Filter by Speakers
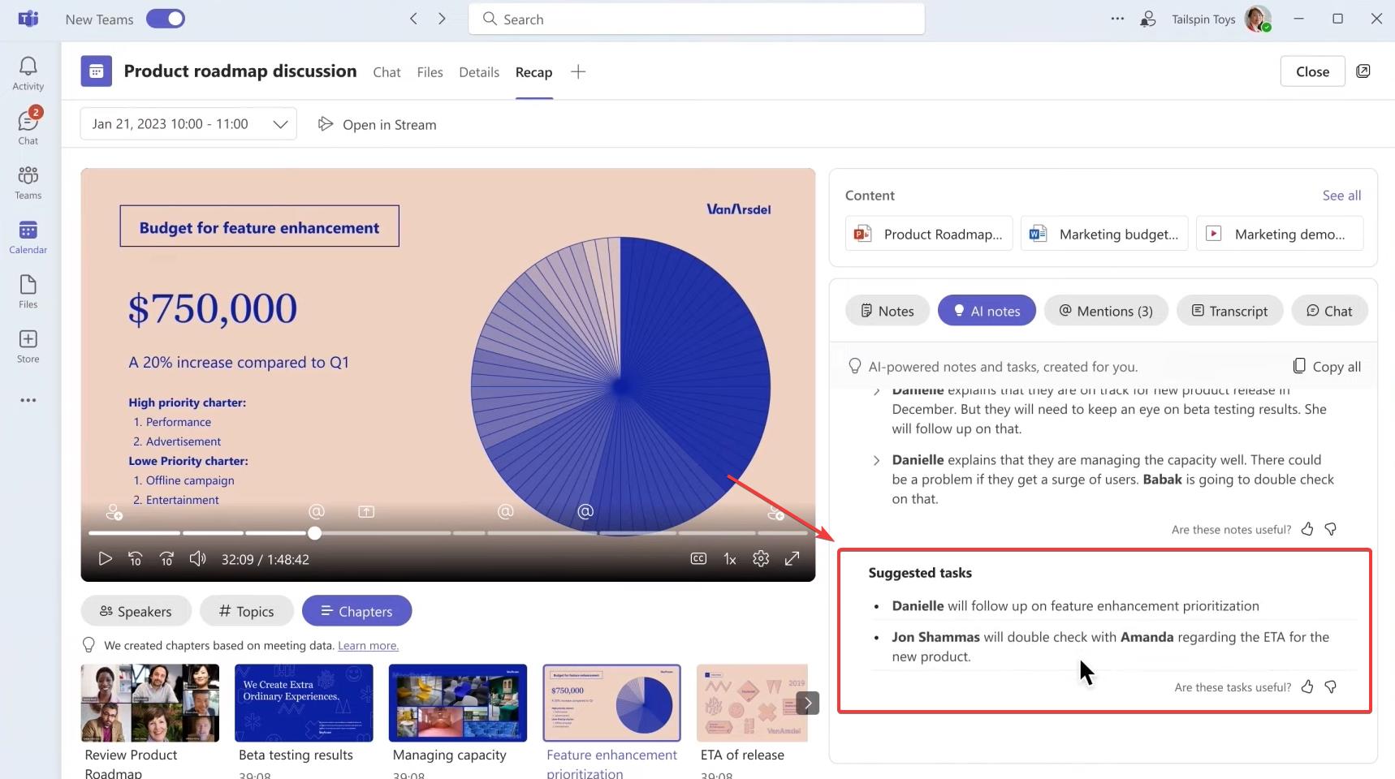 coord(136,611)
